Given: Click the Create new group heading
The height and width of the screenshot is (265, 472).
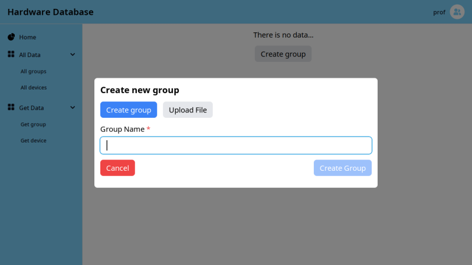Looking at the screenshot, I should [140, 90].
